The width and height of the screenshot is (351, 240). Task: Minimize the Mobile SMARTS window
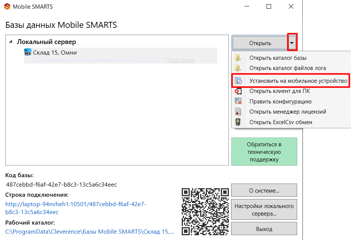247,6
